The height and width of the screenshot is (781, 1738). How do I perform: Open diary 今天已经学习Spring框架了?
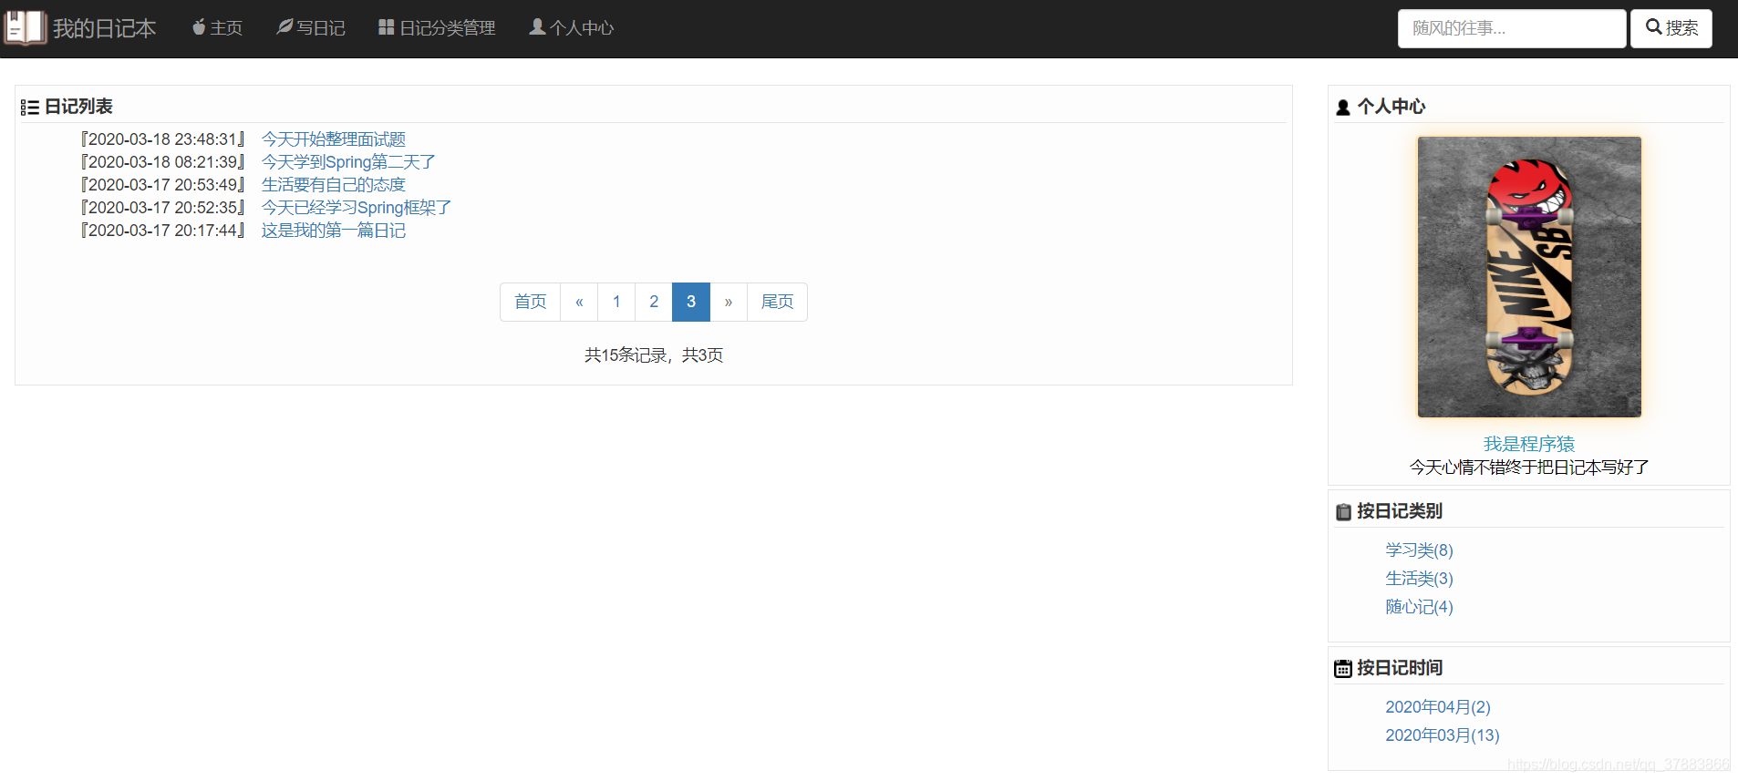click(357, 208)
